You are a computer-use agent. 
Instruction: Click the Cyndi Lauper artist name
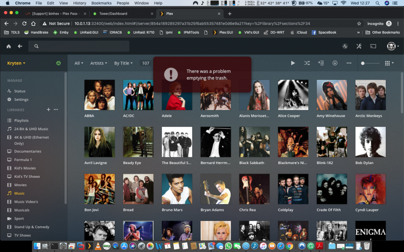pos(367,210)
